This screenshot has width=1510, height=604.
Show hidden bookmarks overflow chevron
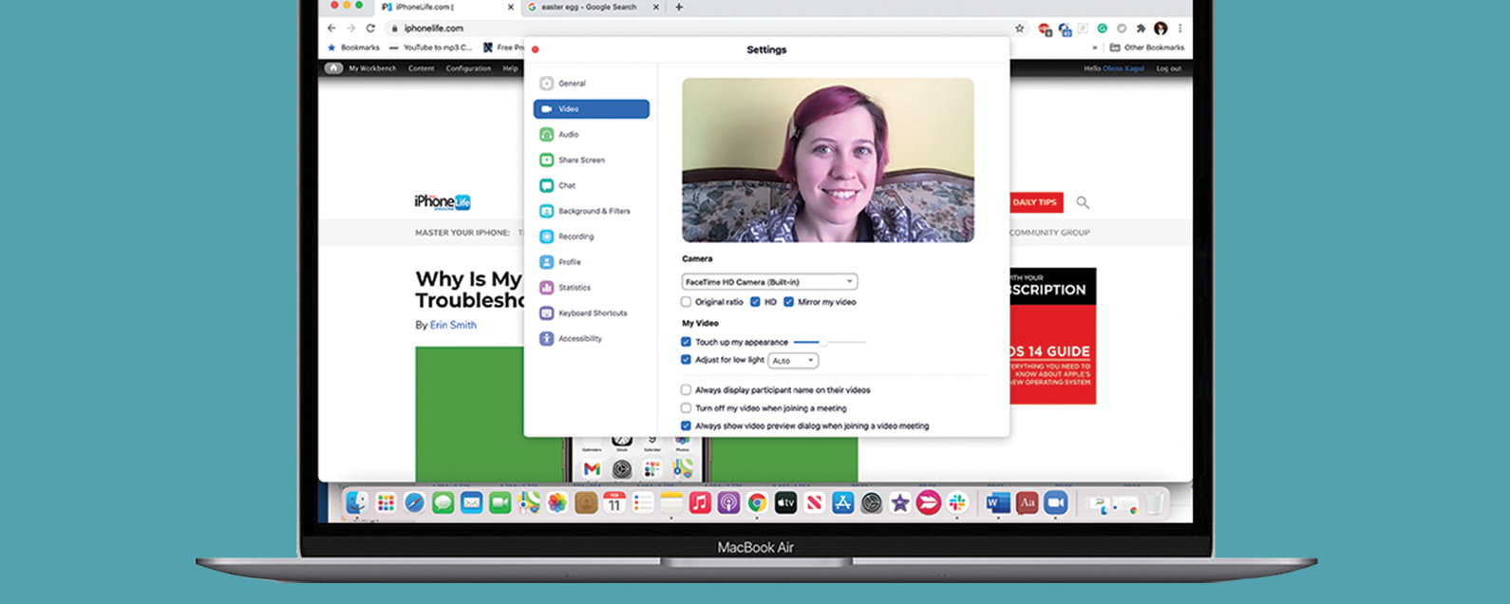1095,47
